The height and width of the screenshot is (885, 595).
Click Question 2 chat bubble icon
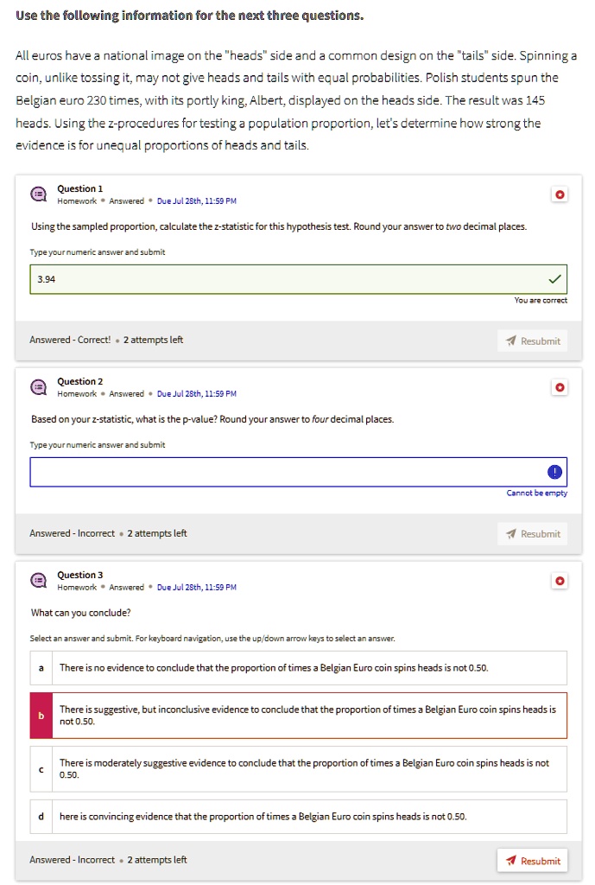tap(39, 387)
